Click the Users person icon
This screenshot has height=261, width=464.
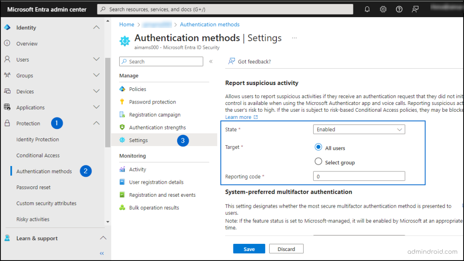[7, 59]
